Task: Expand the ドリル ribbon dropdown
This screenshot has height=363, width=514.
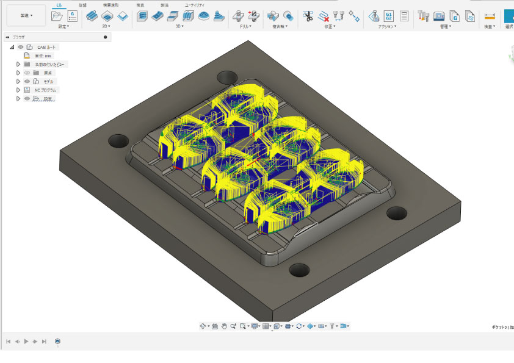Action: tap(245, 26)
